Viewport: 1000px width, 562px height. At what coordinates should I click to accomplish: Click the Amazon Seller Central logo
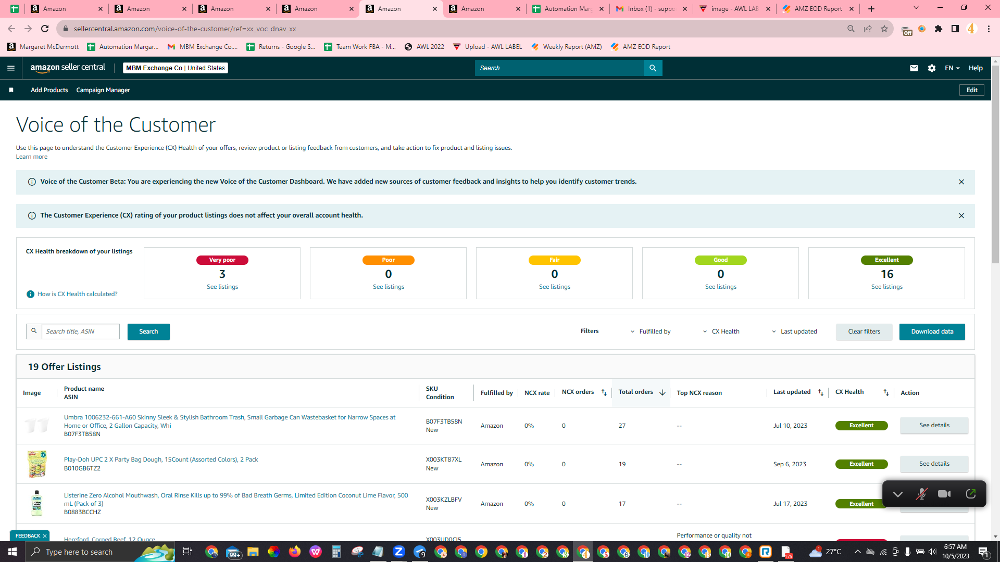coord(68,68)
